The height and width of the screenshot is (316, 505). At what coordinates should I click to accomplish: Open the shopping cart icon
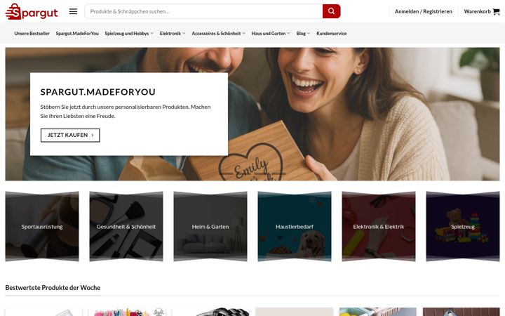coord(497,12)
